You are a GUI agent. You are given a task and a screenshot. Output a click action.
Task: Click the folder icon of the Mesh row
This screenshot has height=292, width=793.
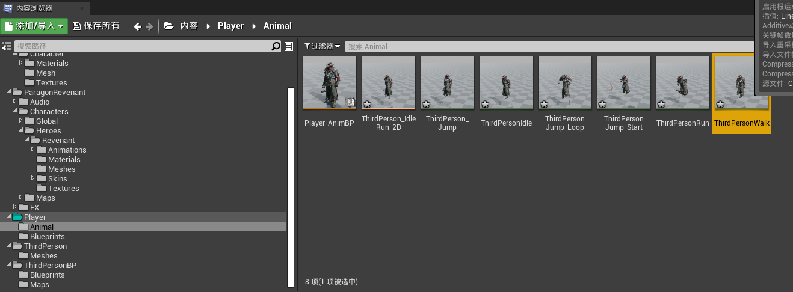(x=29, y=73)
